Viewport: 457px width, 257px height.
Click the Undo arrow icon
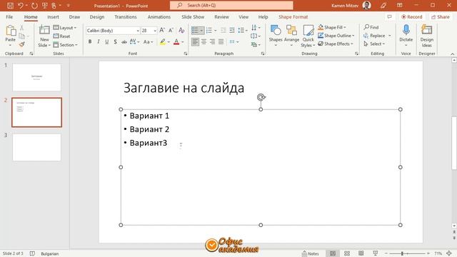pos(21,6)
